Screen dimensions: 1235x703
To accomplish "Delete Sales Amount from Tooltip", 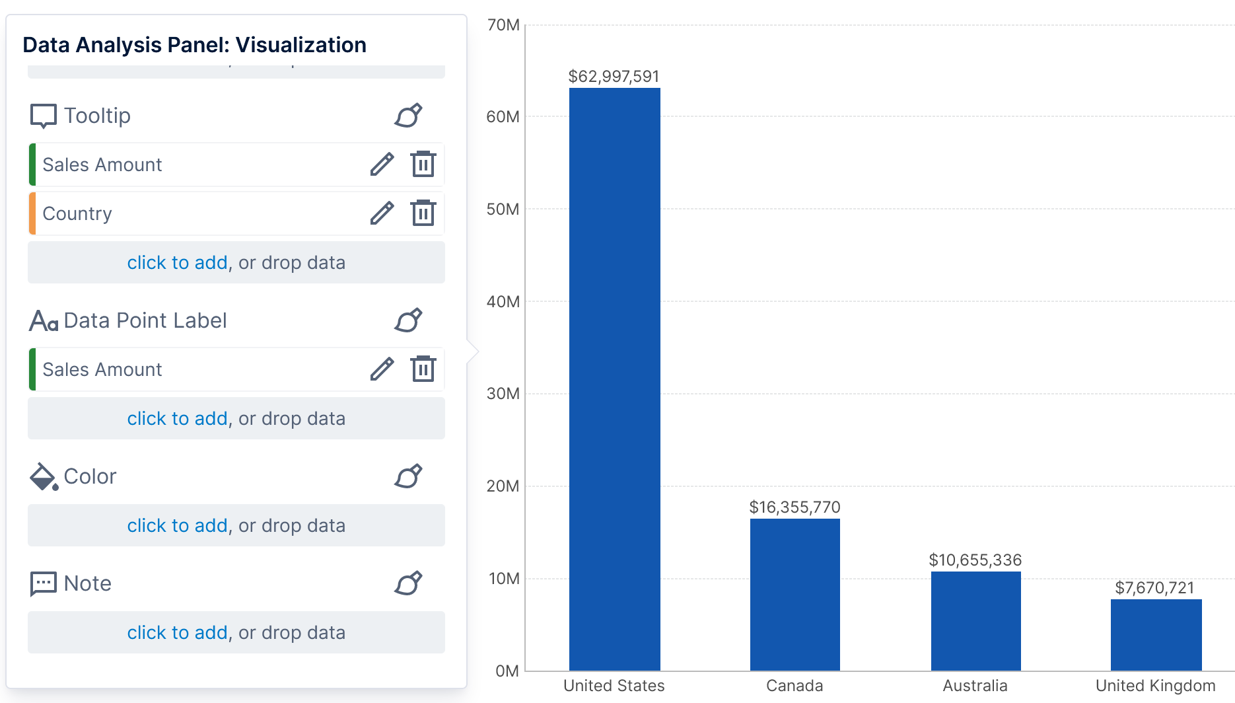I will (x=423, y=165).
